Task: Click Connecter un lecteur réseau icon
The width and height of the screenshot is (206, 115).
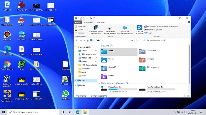Action: coord(110,30)
